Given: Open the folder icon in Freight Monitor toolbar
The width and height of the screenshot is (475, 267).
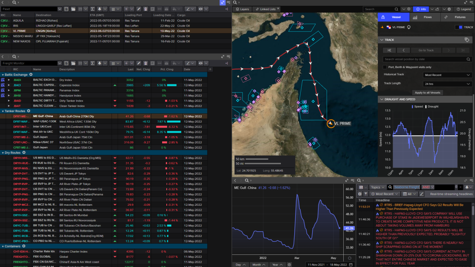Looking at the screenshot, I should point(73,63).
